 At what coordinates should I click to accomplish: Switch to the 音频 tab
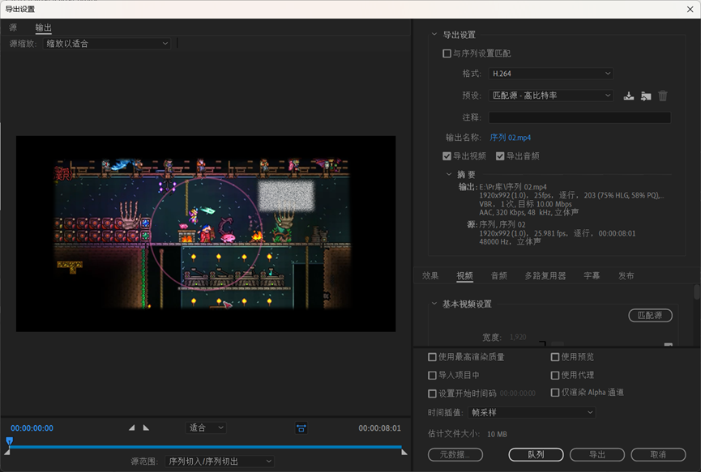[498, 276]
